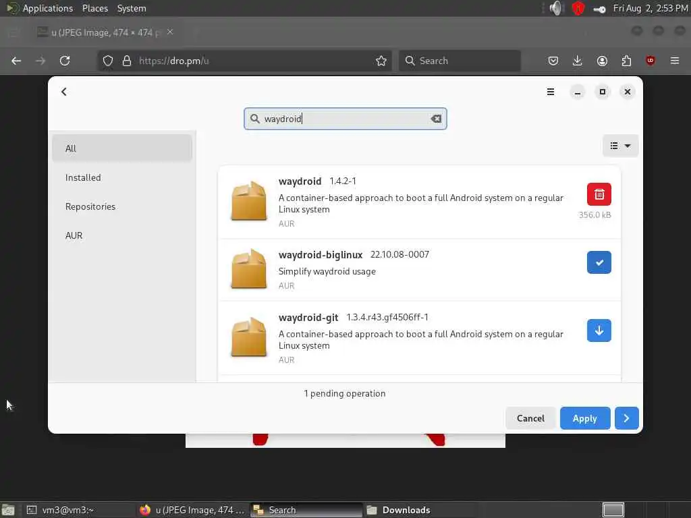Open uBlock Origin extension icon
The height and width of the screenshot is (518, 691).
click(650, 61)
